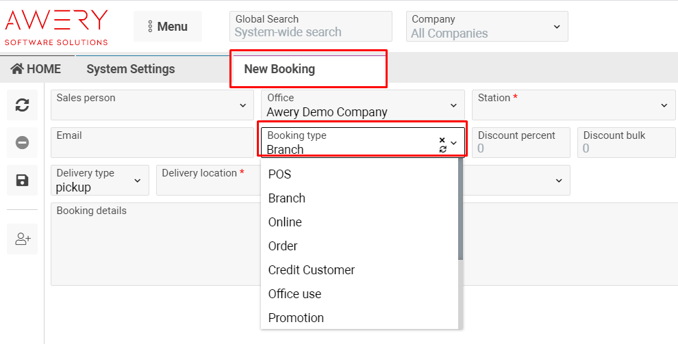Click the save floppy disk icon
The width and height of the screenshot is (678, 344).
[22, 181]
